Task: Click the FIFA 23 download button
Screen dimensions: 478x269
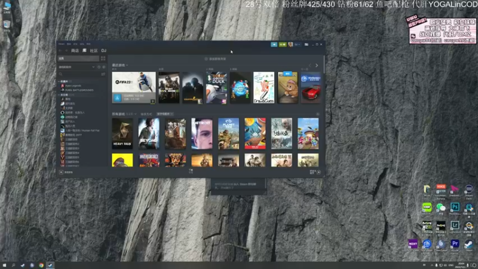Action: (x=117, y=98)
